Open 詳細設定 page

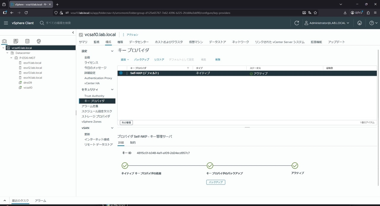(x=90, y=73)
